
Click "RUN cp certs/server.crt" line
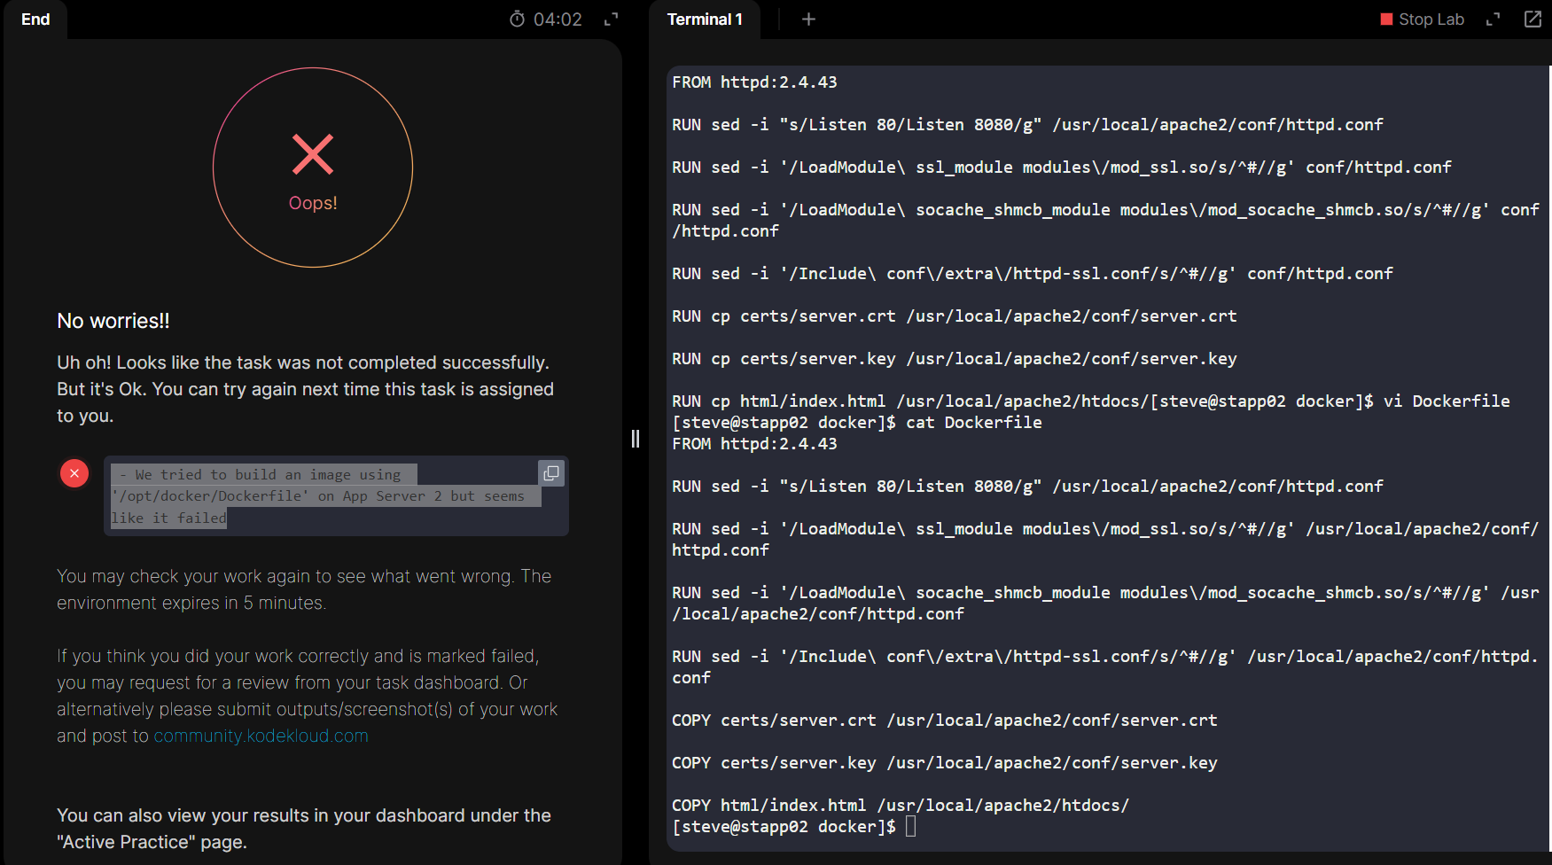pyautogui.click(x=955, y=316)
